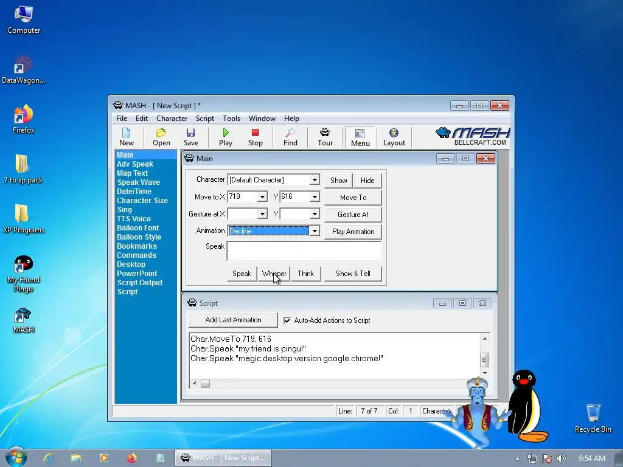Click the MASH New Script taskbar button
623x467 pixels.
[223, 458]
